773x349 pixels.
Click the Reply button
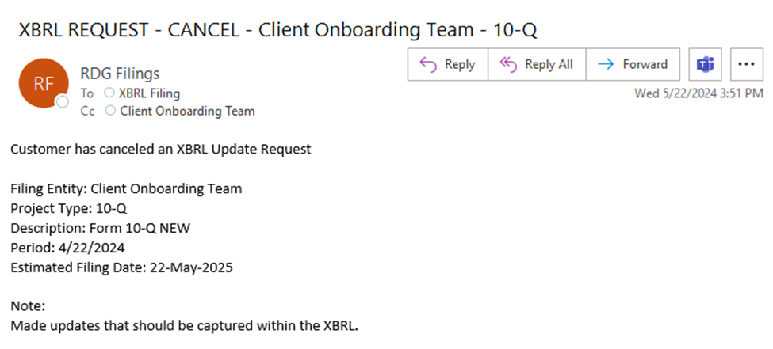point(448,65)
